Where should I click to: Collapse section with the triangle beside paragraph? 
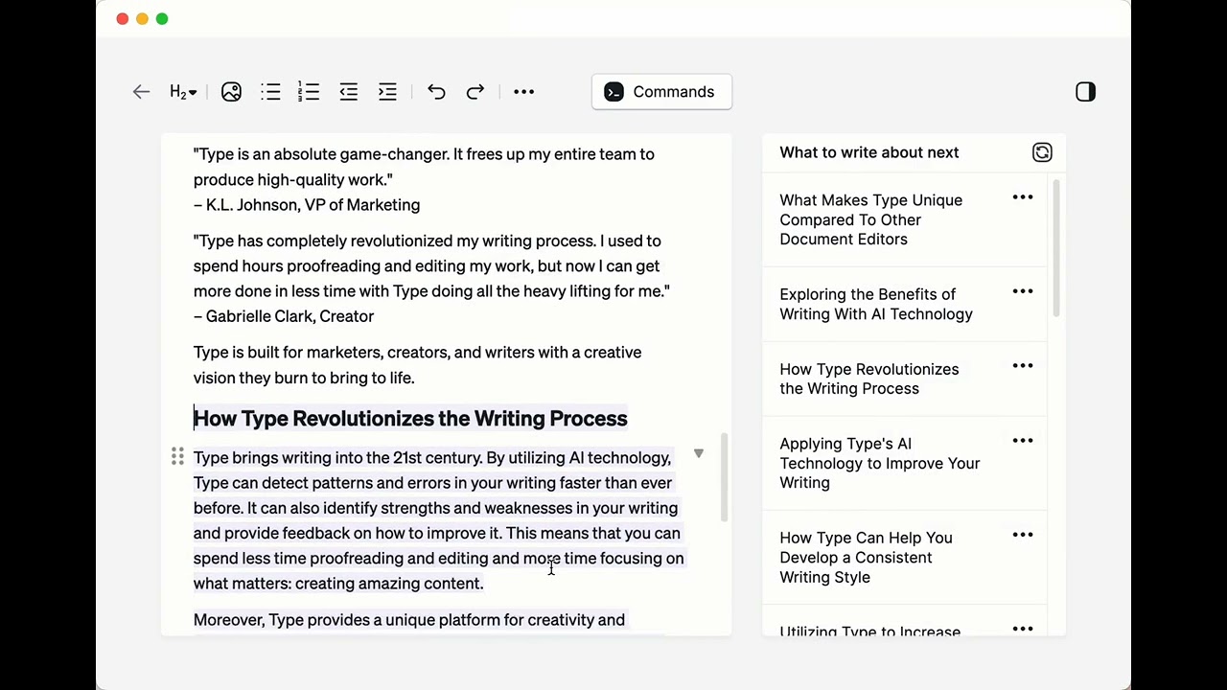(x=699, y=453)
